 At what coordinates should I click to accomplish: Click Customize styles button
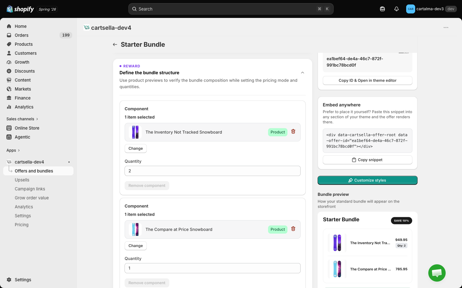(x=368, y=180)
